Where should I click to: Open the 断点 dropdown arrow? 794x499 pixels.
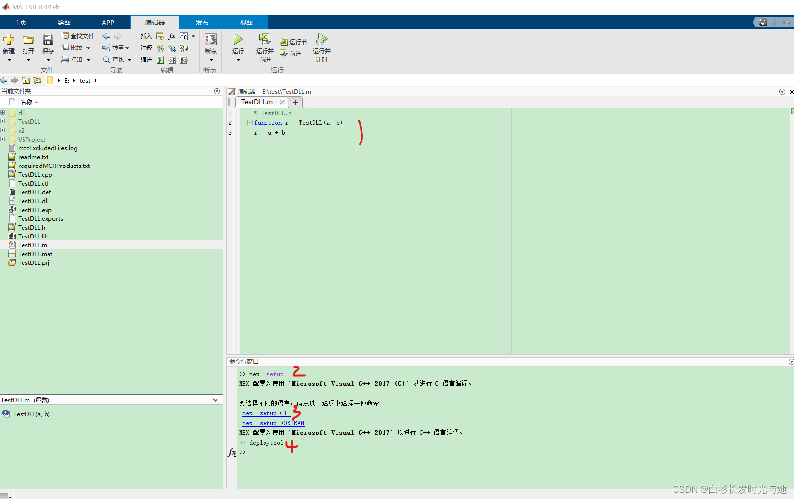tap(211, 60)
